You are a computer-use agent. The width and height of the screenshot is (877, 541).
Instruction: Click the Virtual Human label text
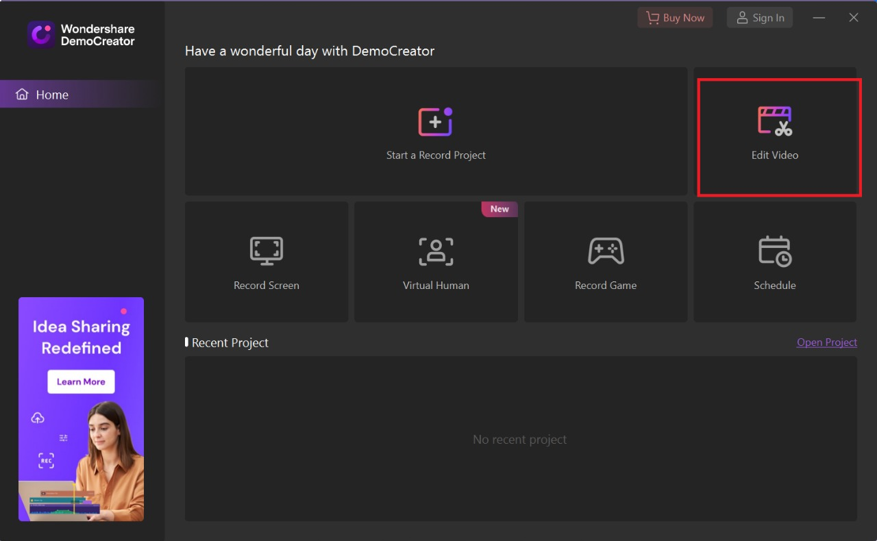click(436, 286)
